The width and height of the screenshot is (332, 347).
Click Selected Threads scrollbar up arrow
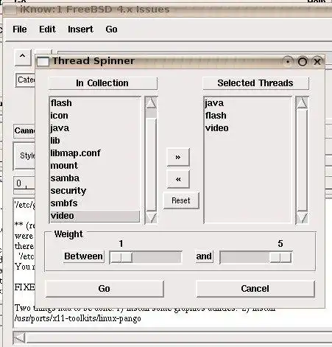pyautogui.click(x=302, y=102)
